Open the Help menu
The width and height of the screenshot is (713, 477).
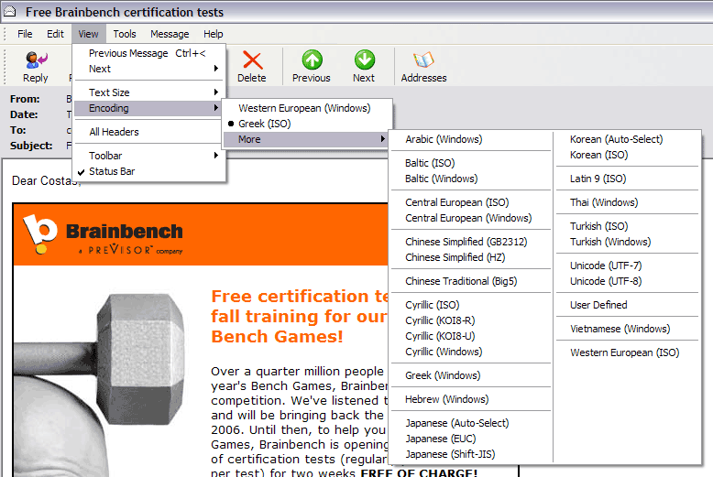(x=213, y=34)
